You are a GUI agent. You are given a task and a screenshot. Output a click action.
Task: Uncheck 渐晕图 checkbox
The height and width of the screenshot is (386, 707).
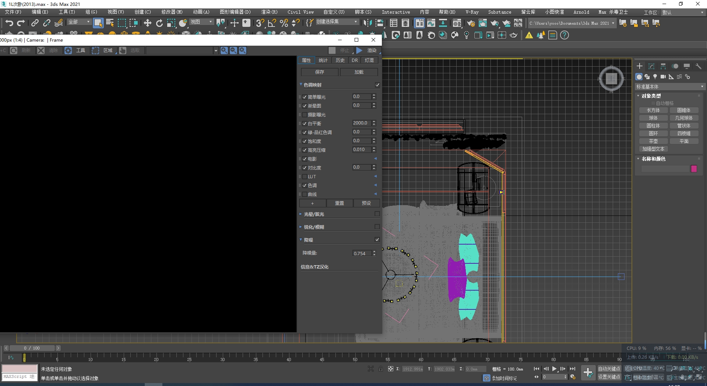coord(305,106)
